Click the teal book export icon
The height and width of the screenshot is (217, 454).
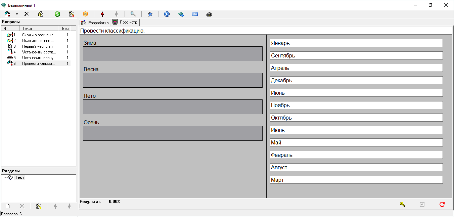[x=181, y=14]
